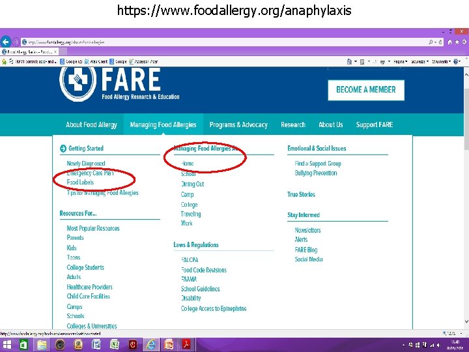Open the Emergency Care Plan link
Viewport: 469px width, 352px height.
point(90,173)
